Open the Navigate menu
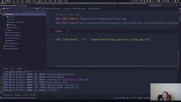 [x=28, y=1]
